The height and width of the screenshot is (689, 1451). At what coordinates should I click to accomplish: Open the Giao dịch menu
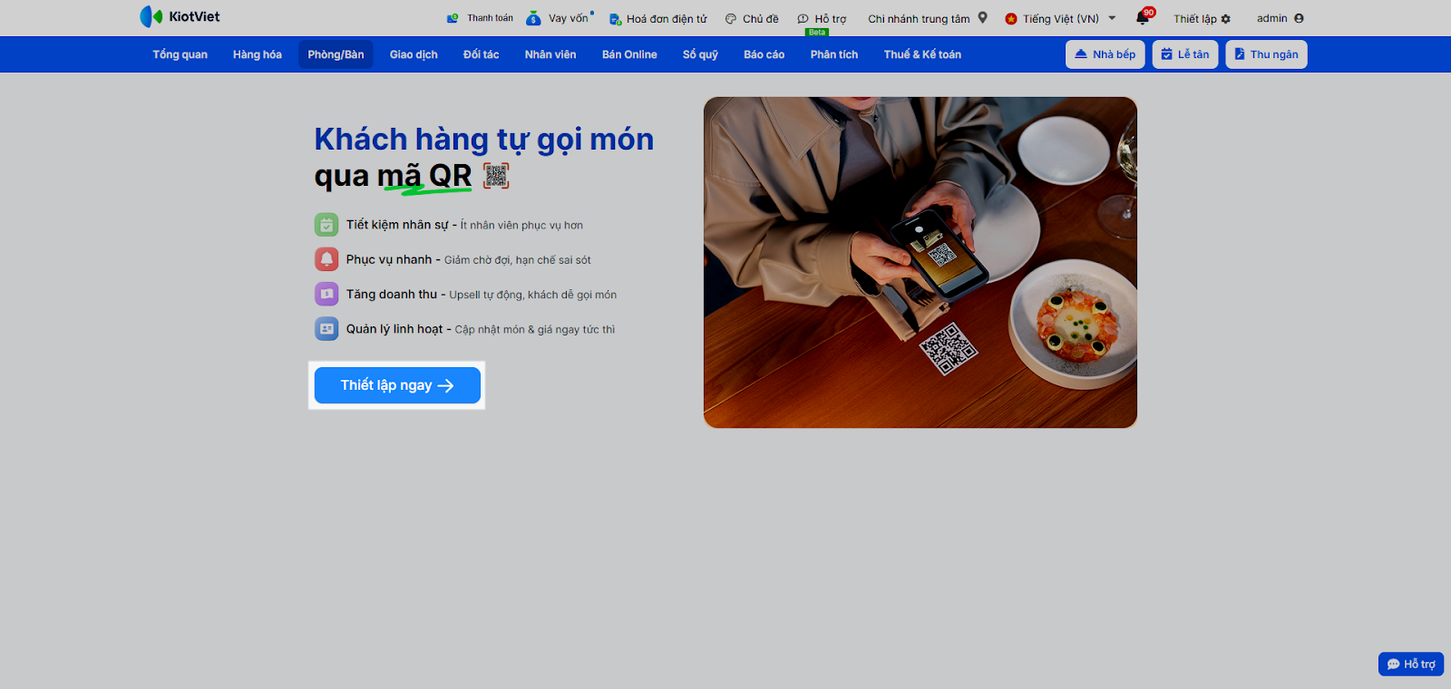tap(414, 54)
